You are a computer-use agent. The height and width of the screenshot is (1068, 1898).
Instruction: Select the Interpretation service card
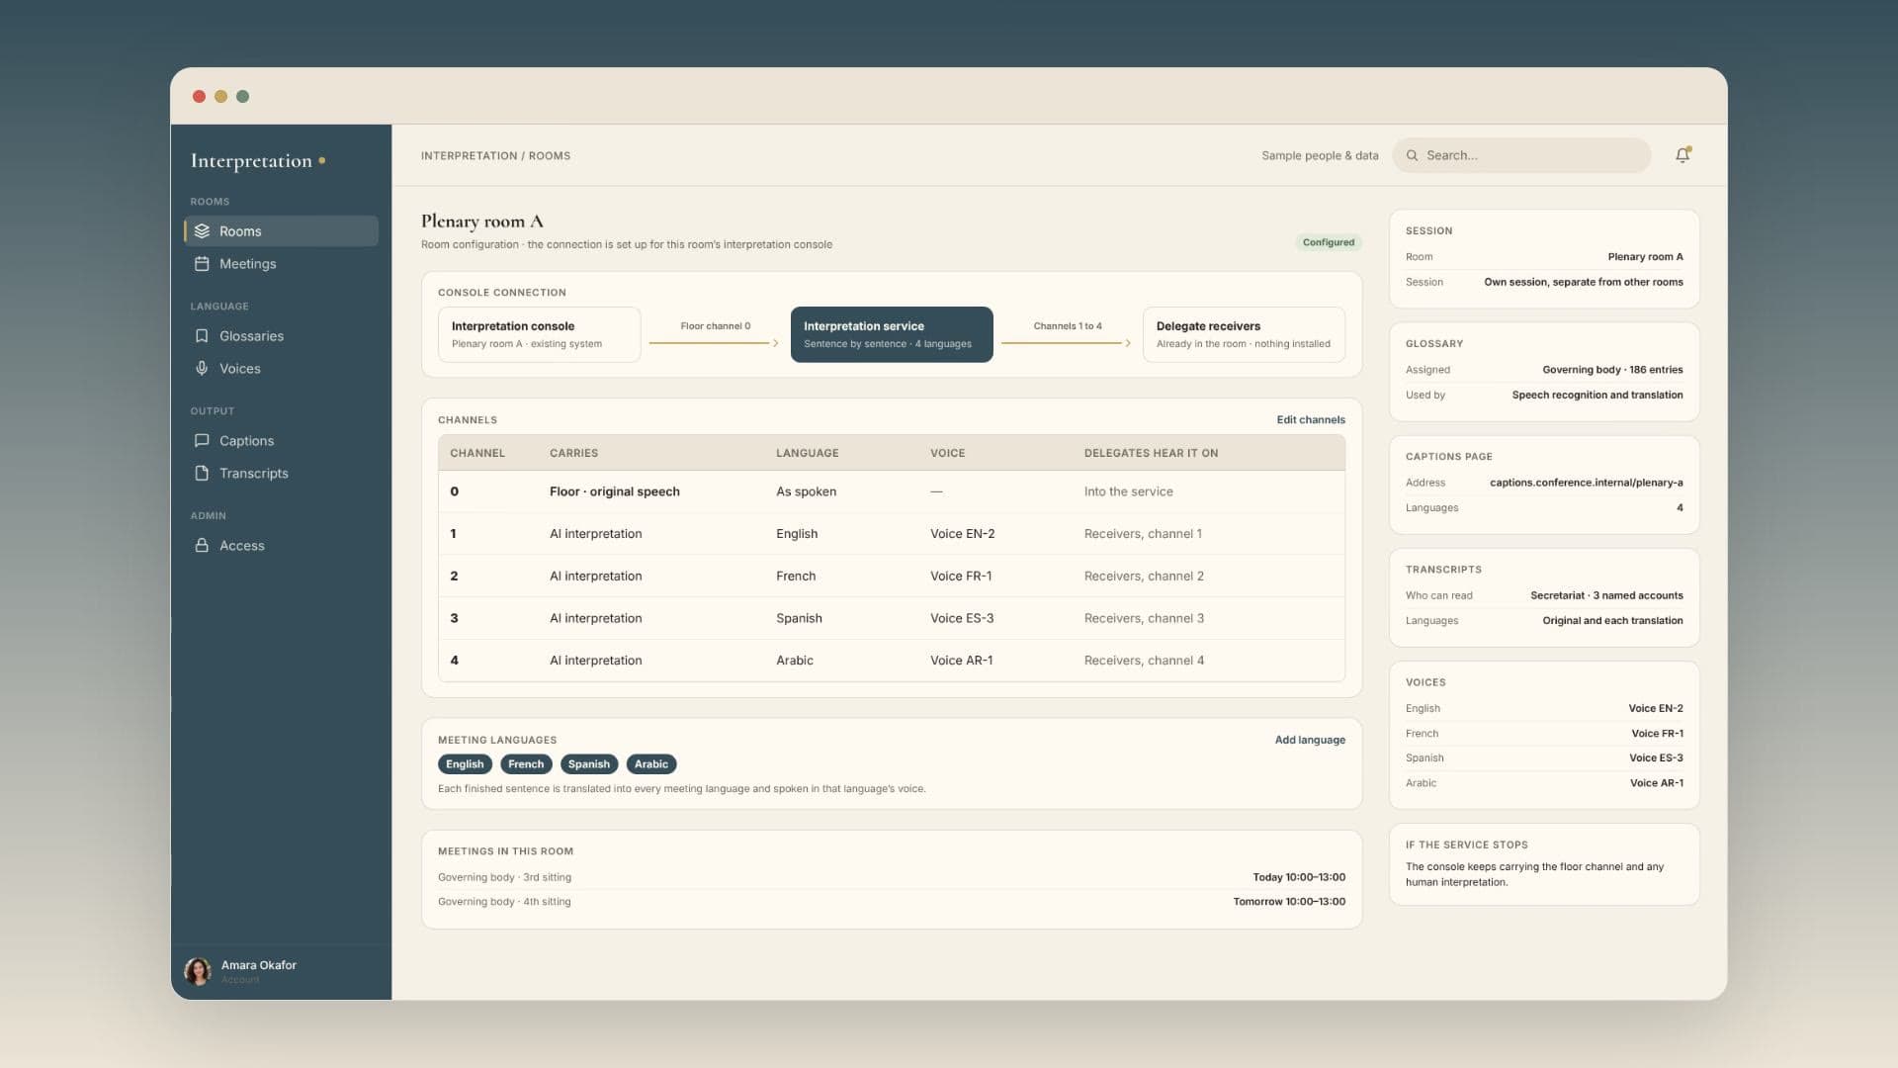892,334
